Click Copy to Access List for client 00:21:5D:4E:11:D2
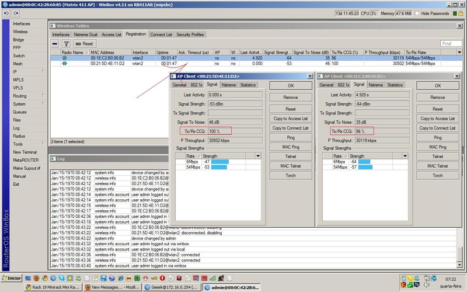The height and width of the screenshot is (292, 467). tap(291, 119)
